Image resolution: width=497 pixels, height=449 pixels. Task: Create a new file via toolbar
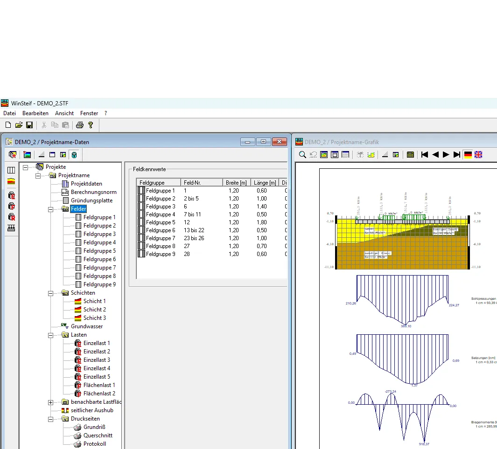(x=8, y=125)
